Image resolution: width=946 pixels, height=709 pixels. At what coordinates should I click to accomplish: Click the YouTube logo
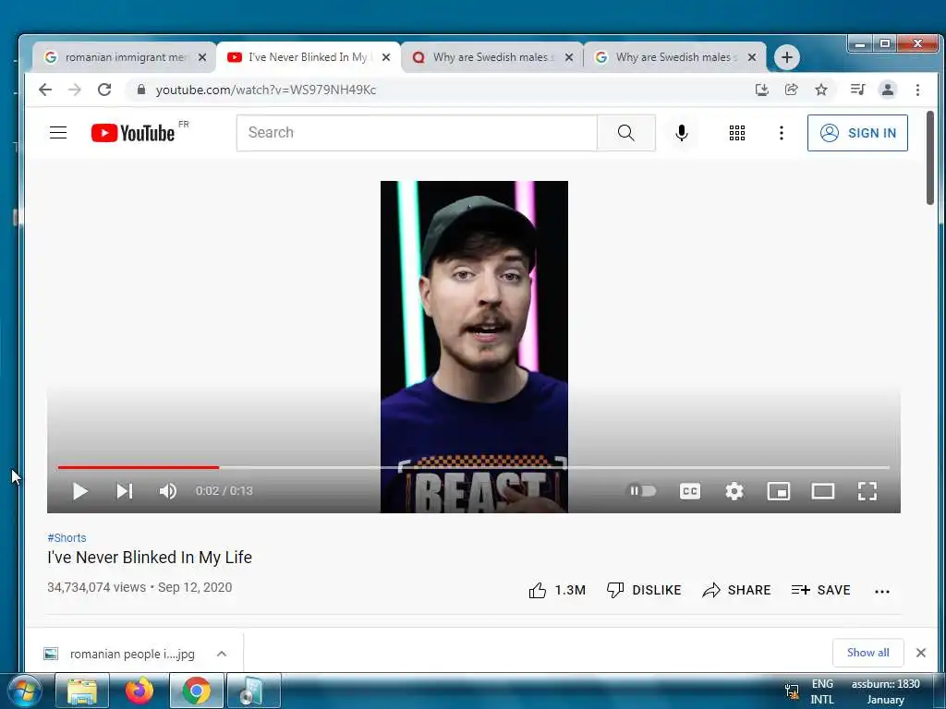(133, 133)
